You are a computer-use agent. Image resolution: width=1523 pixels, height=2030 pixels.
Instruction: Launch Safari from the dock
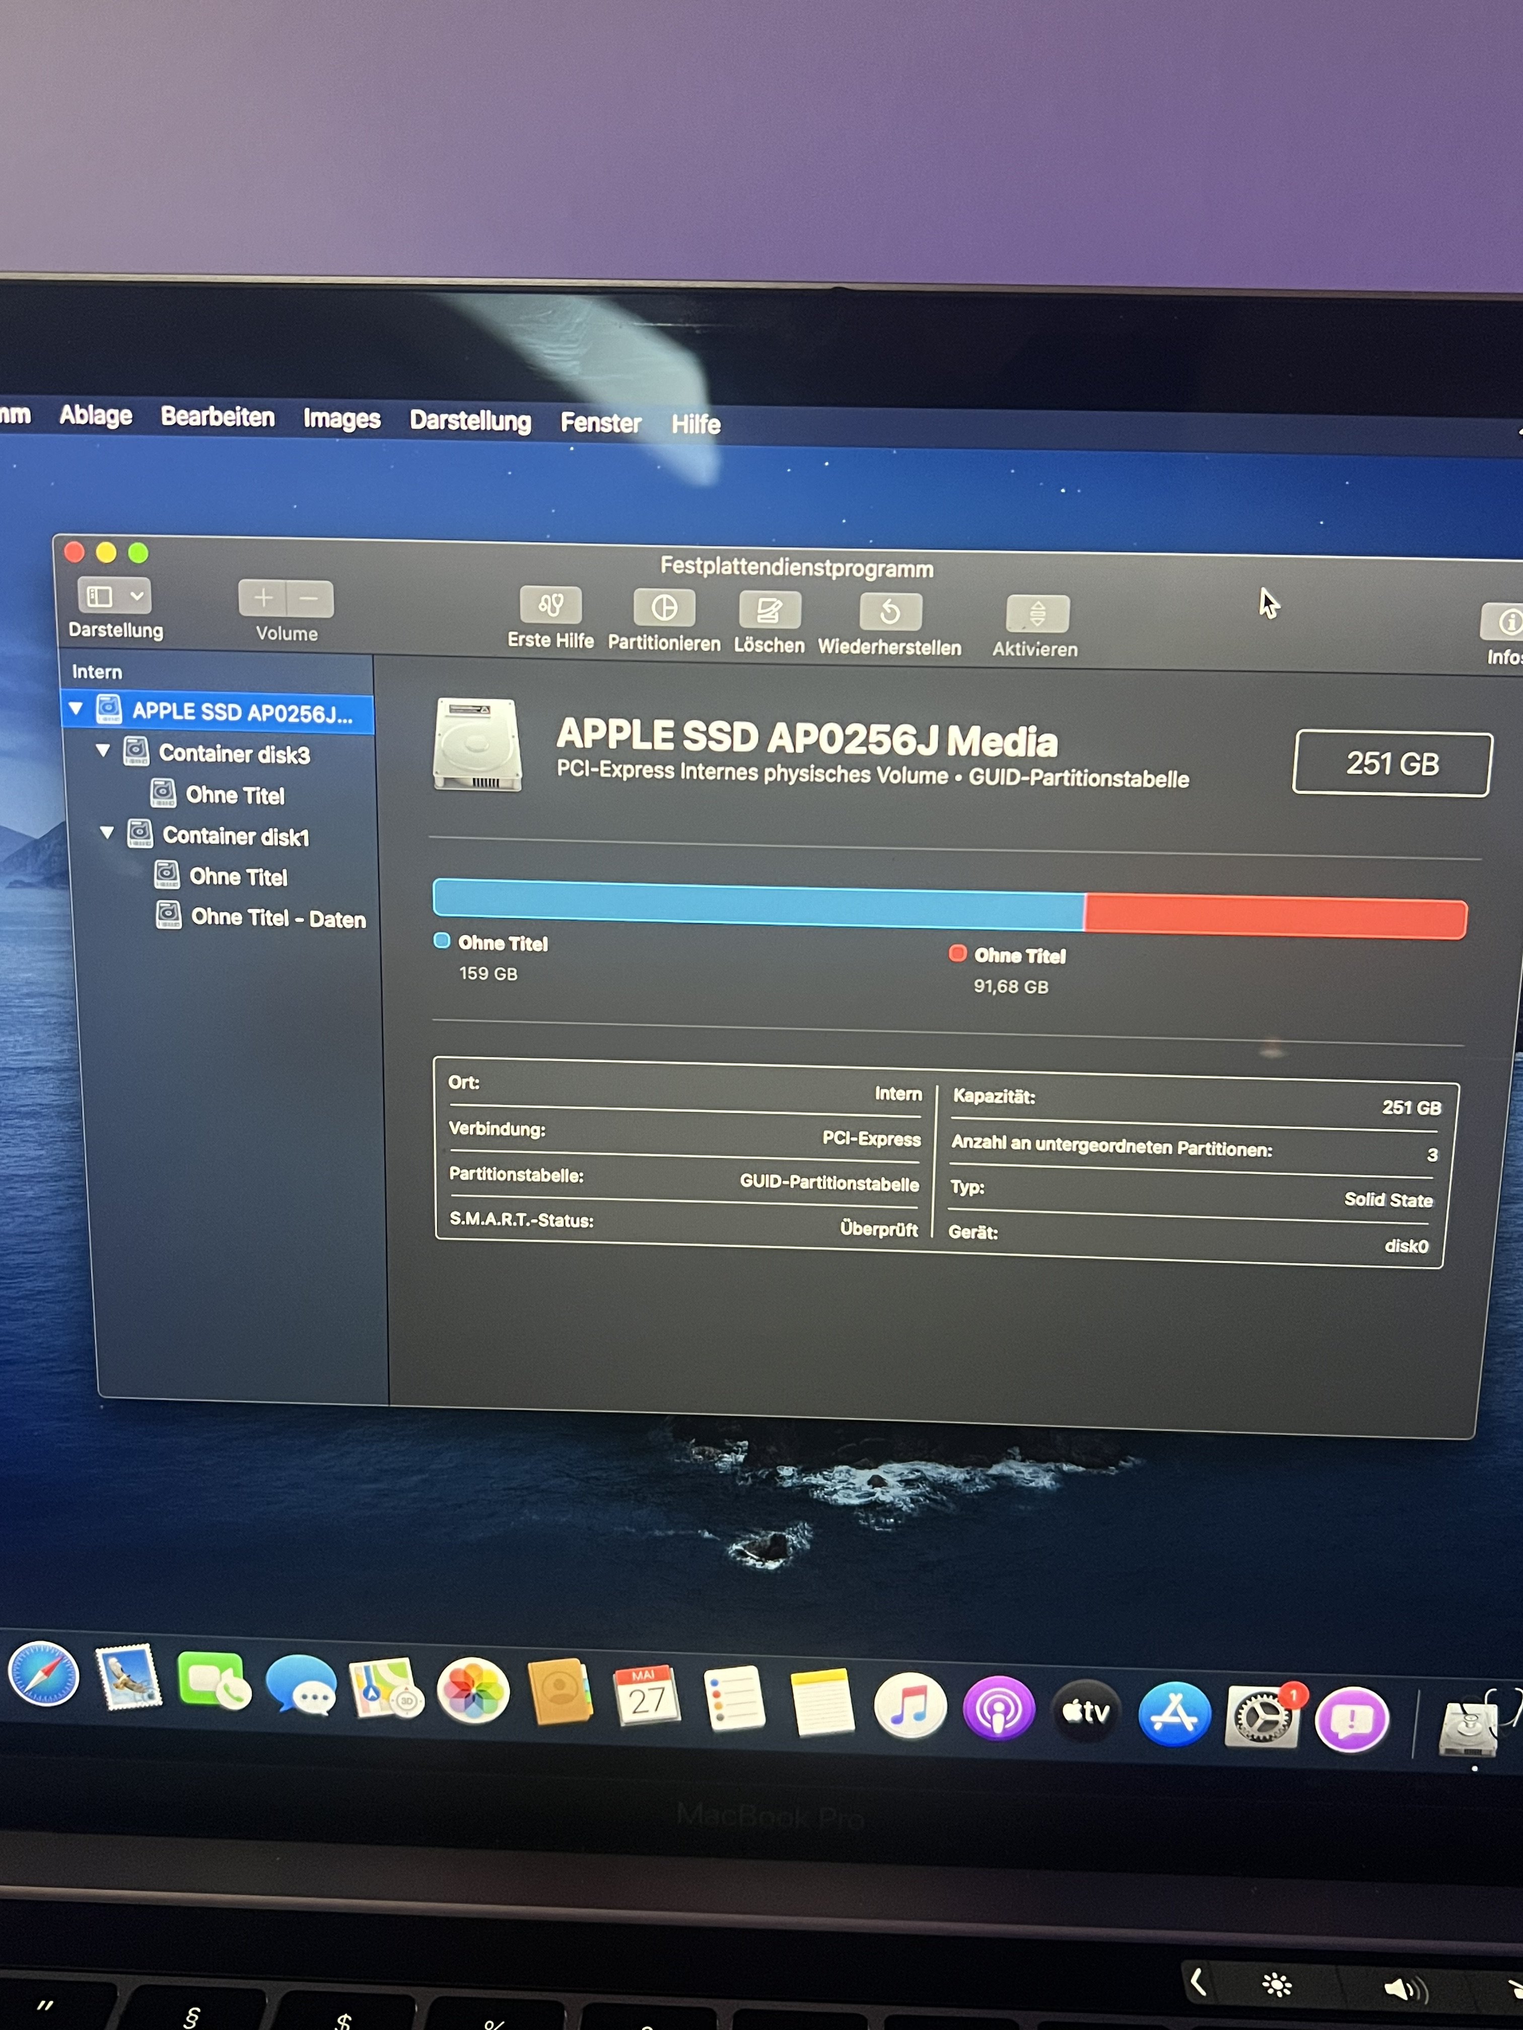43,1673
